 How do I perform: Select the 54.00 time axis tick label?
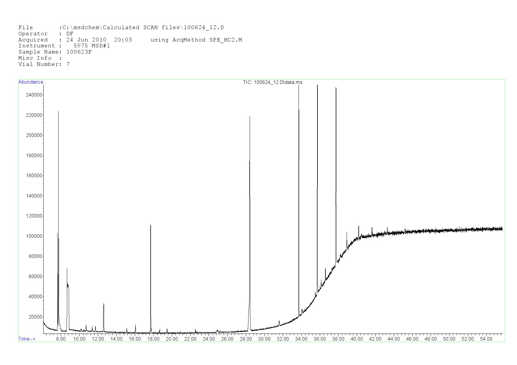(486, 339)
